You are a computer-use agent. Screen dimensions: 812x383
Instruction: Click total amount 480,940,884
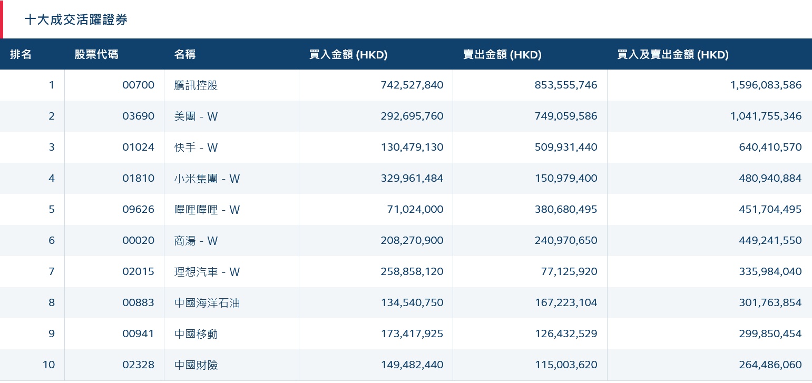(770, 179)
